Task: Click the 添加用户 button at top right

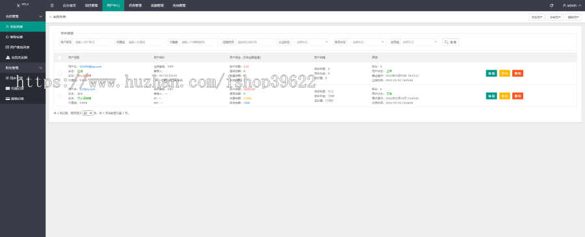Action: tap(537, 17)
